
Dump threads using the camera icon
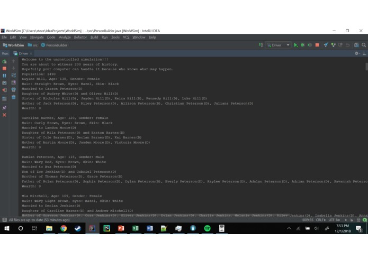[4, 83]
